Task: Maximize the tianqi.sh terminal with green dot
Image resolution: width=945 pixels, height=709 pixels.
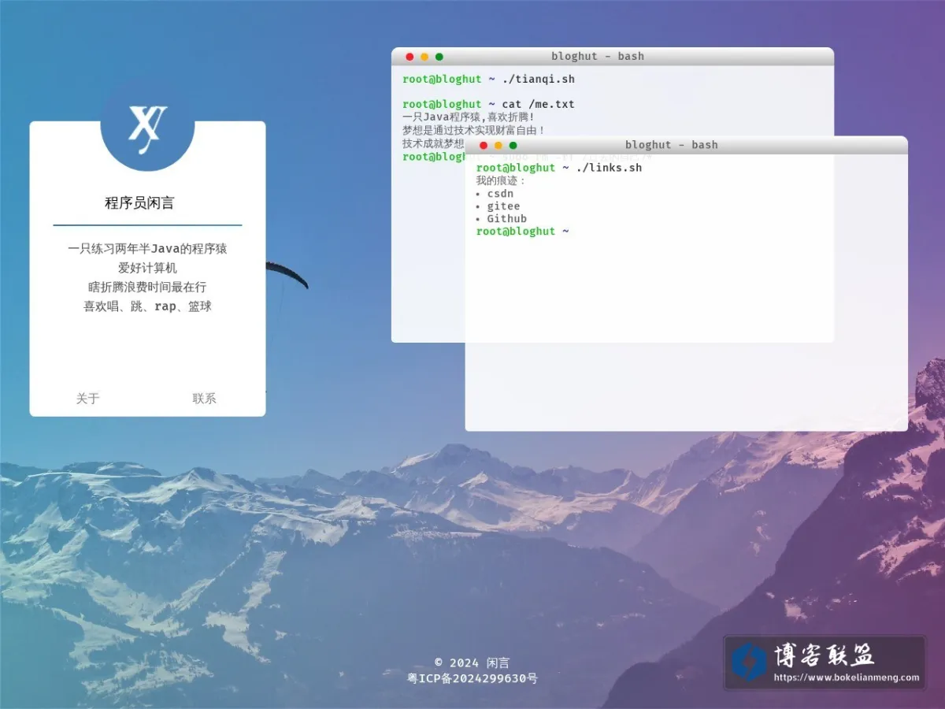Action: (439, 57)
